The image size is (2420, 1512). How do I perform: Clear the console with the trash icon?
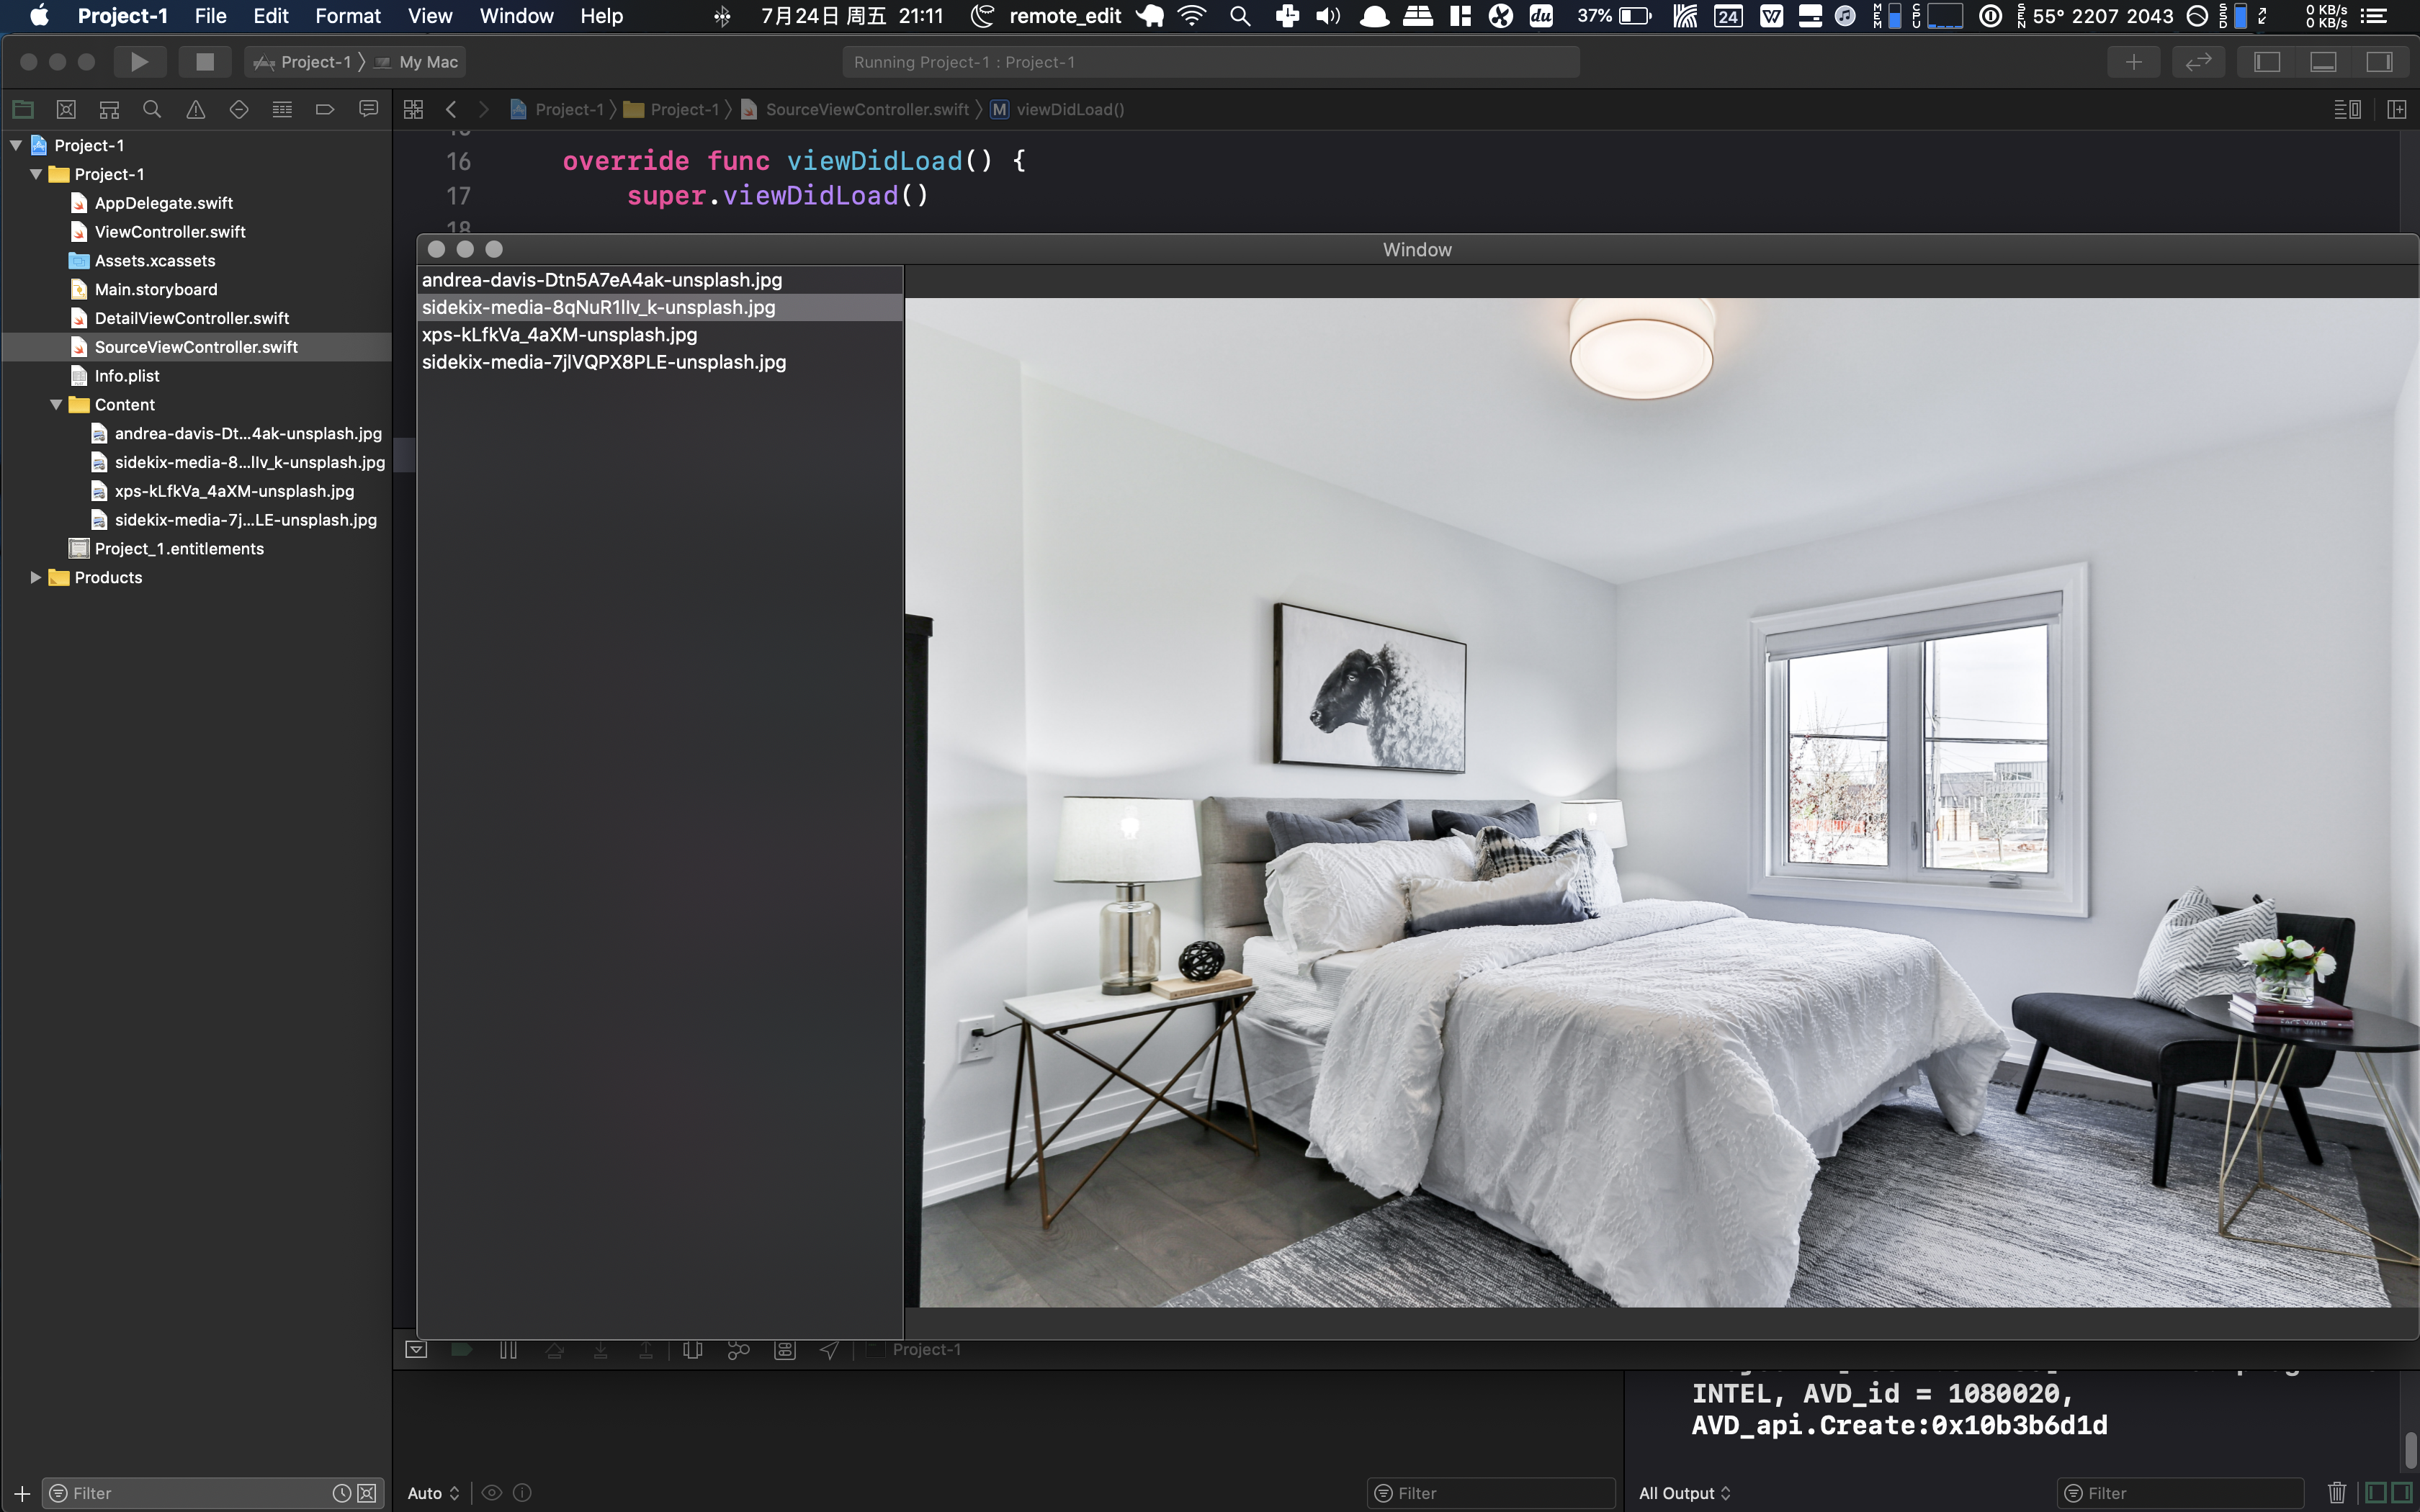coord(2336,1492)
